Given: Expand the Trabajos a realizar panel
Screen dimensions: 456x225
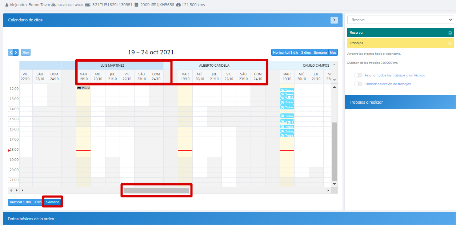Looking at the screenshot, I should tap(448, 102).
